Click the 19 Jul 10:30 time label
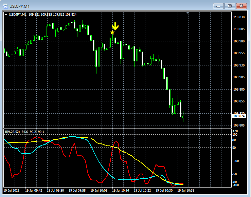The width and height of the screenshot is (251, 197). (x=164, y=191)
